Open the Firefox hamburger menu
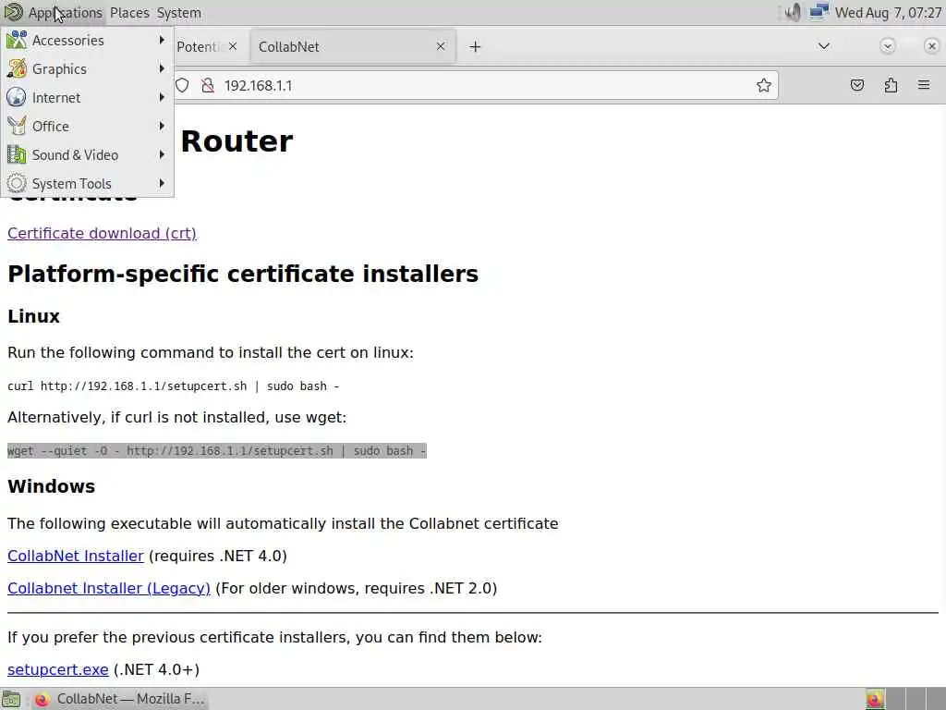This screenshot has height=710, width=946. (x=924, y=85)
